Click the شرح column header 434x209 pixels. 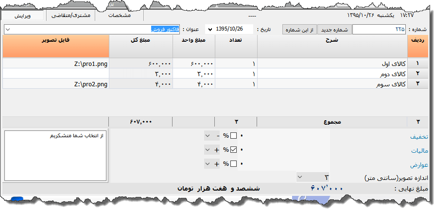pyautogui.click(x=332, y=46)
